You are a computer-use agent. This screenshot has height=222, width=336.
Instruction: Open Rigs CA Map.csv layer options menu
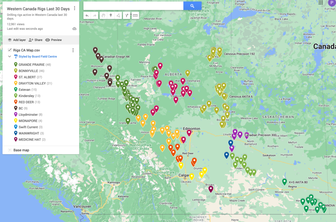[x=73, y=50]
